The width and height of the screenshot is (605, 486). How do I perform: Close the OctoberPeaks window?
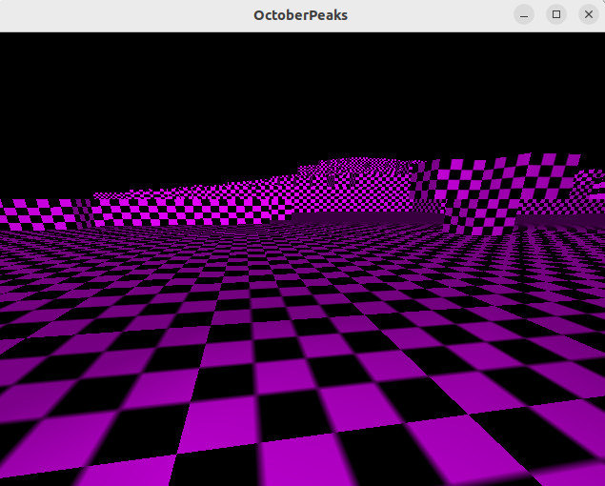588,15
